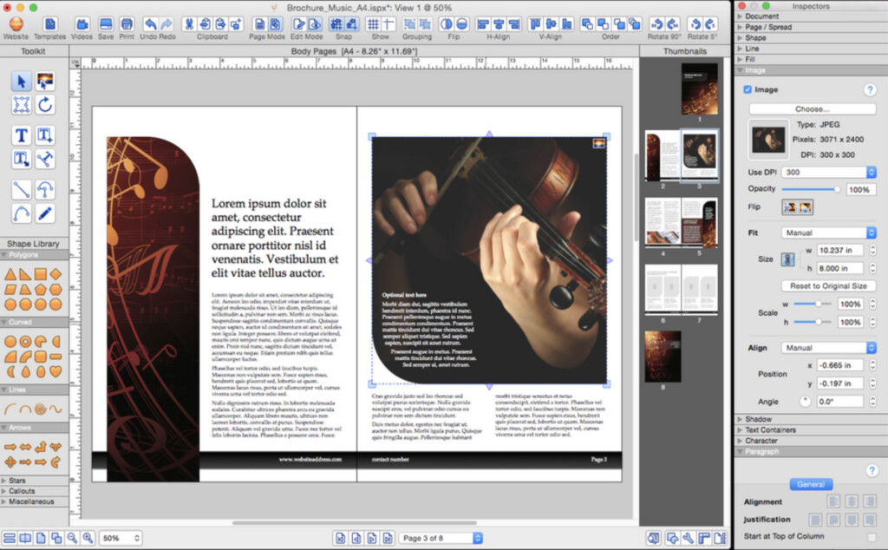Toggle vertical flip in Image inspector
This screenshot has height=550, width=888.
pos(806,207)
